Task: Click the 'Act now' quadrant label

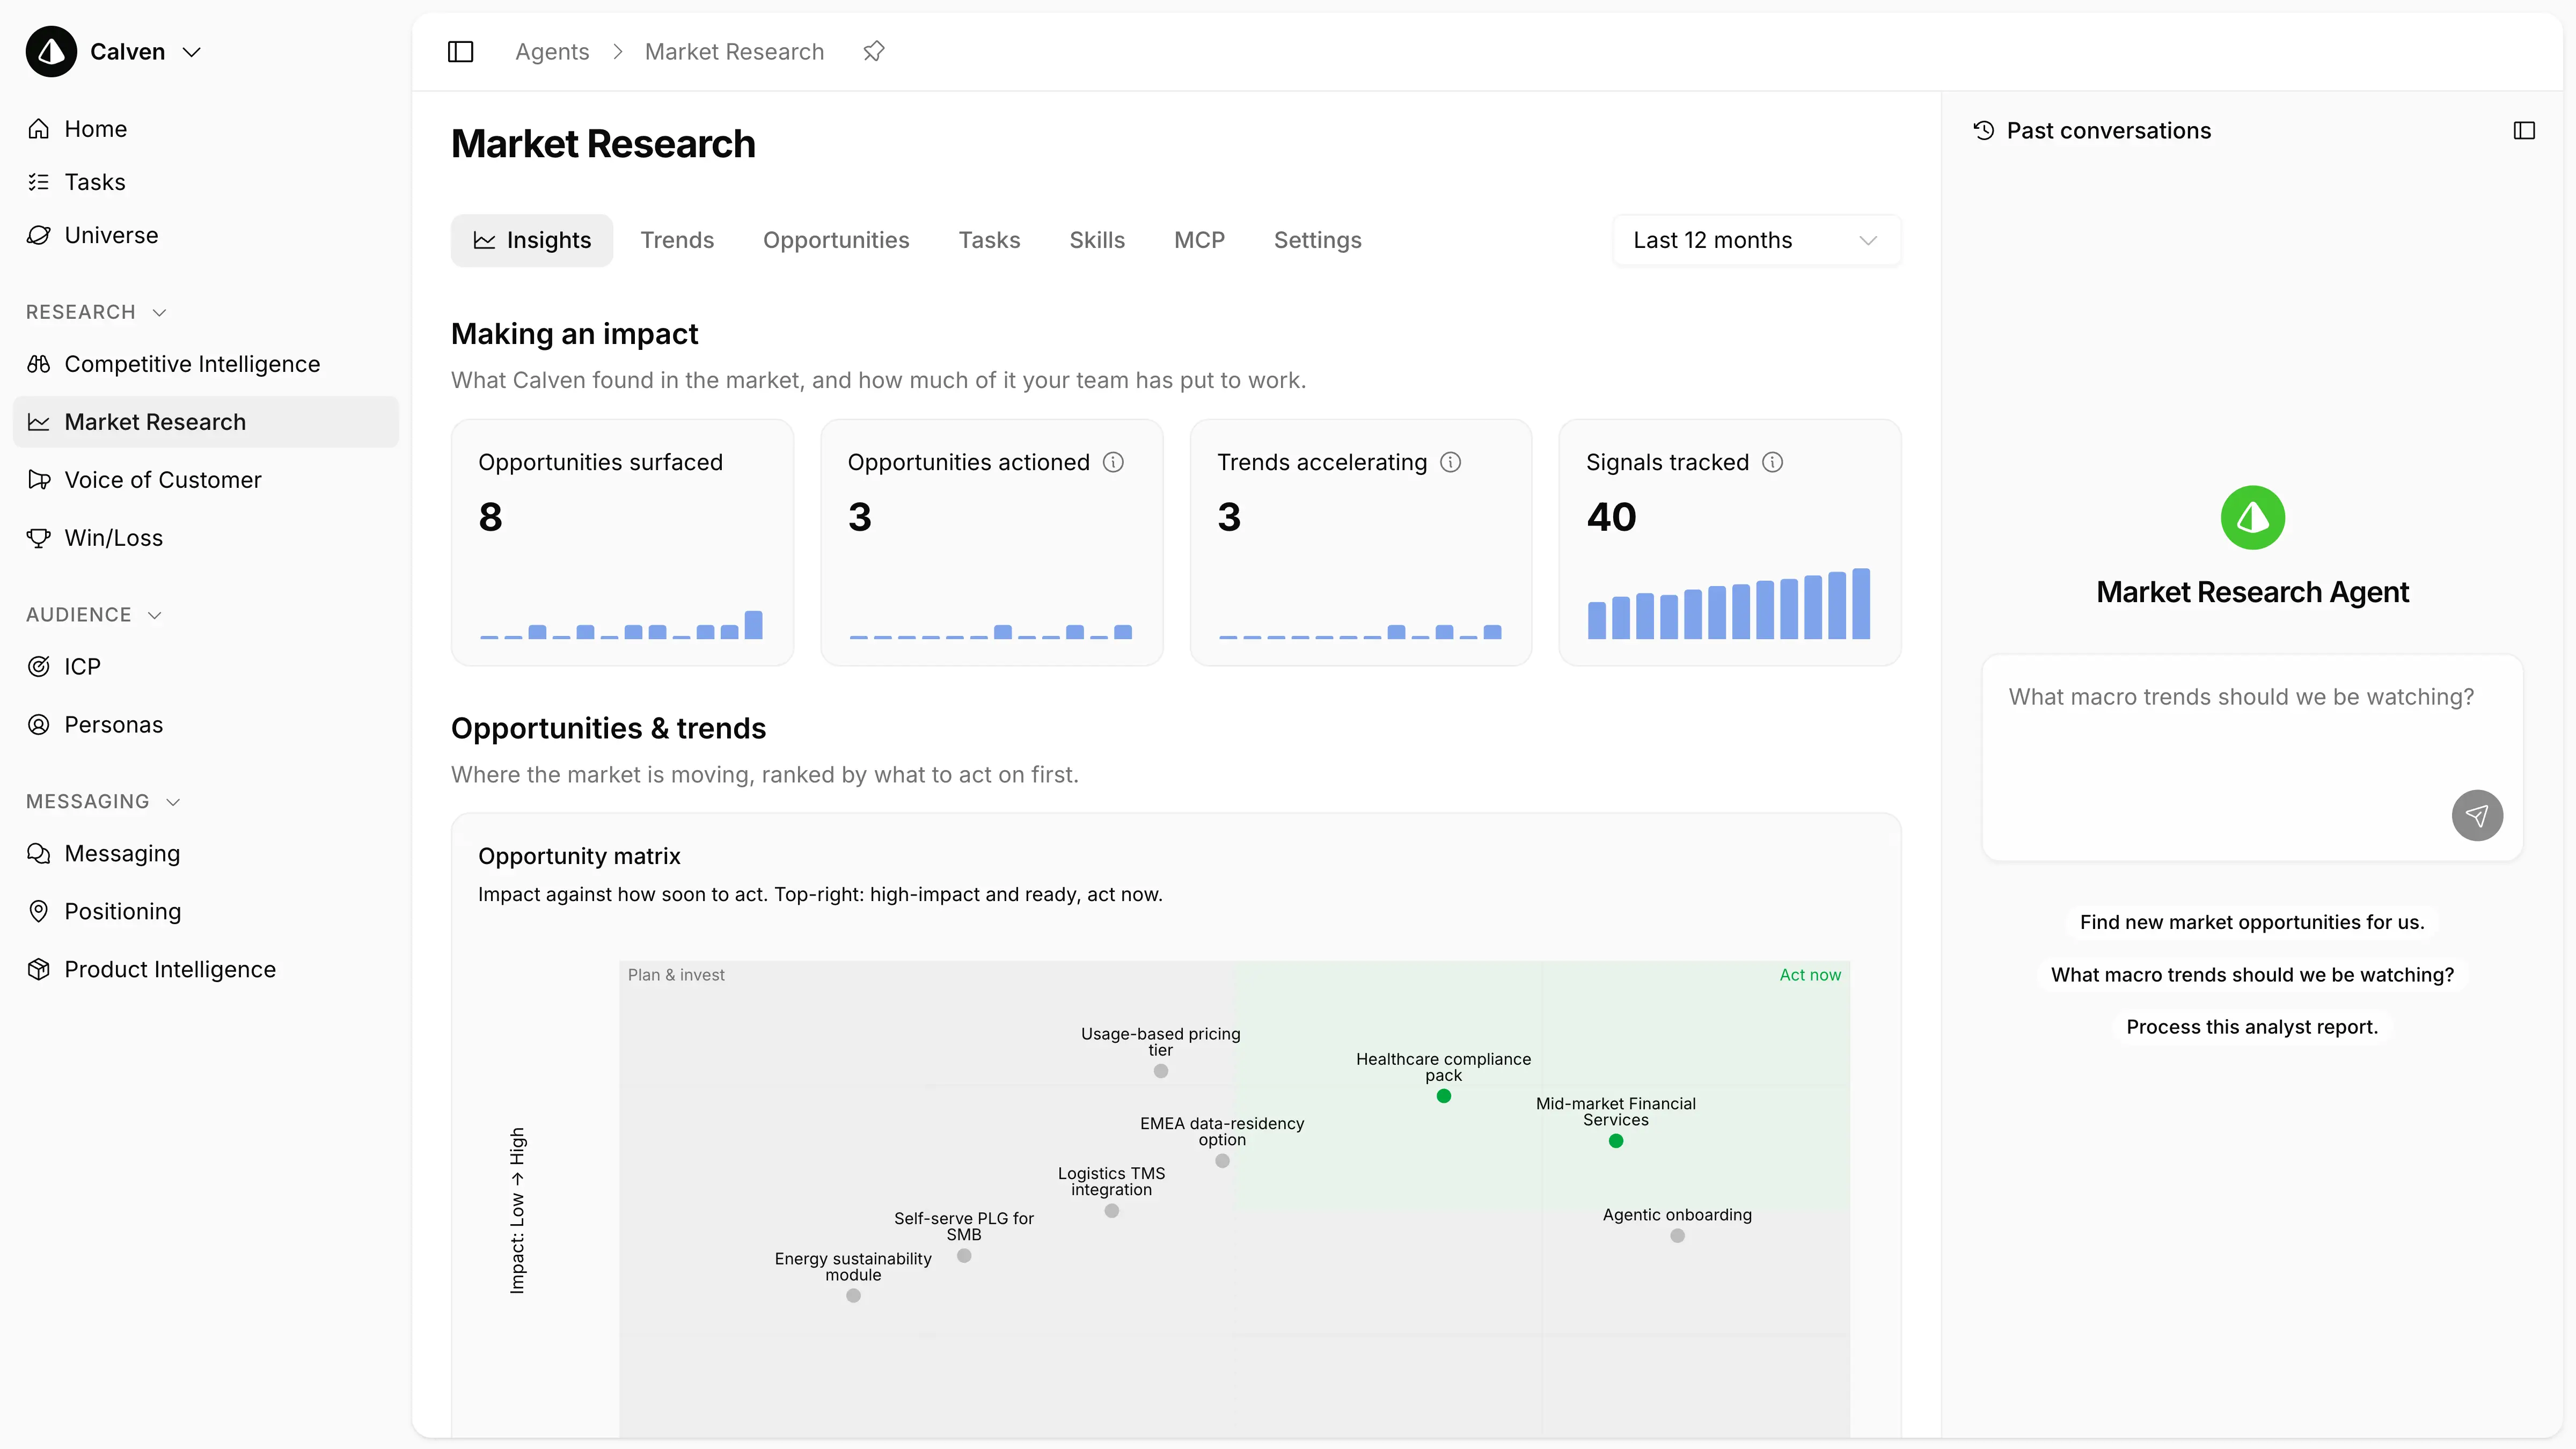Action: pyautogui.click(x=1810, y=975)
